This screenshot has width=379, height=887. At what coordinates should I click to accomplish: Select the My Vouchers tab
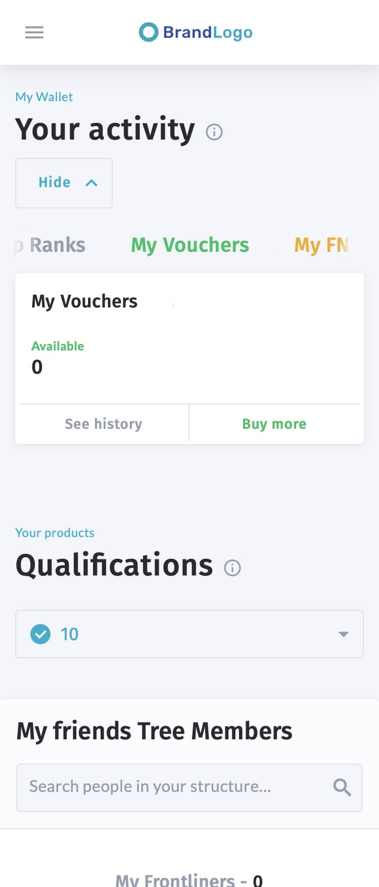pos(190,245)
